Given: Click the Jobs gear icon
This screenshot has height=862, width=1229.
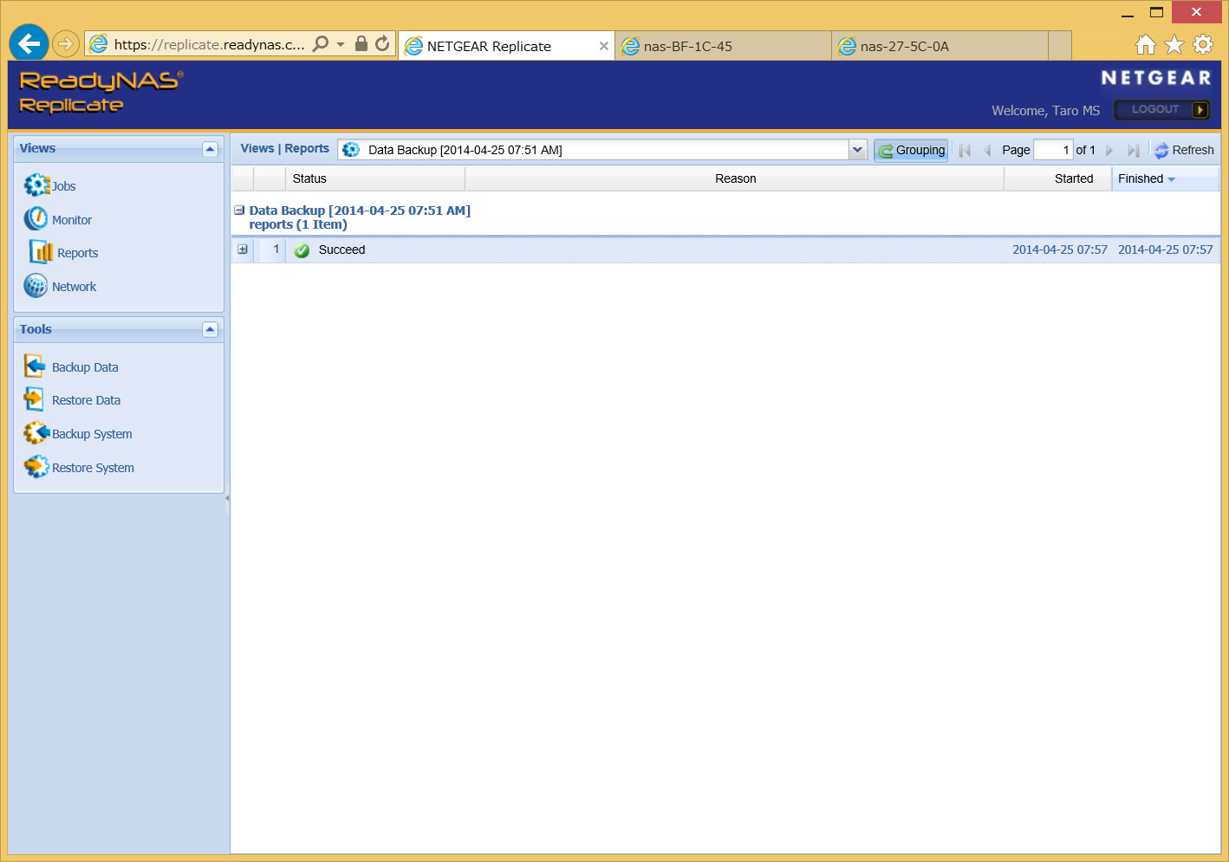Looking at the screenshot, I should [x=36, y=185].
